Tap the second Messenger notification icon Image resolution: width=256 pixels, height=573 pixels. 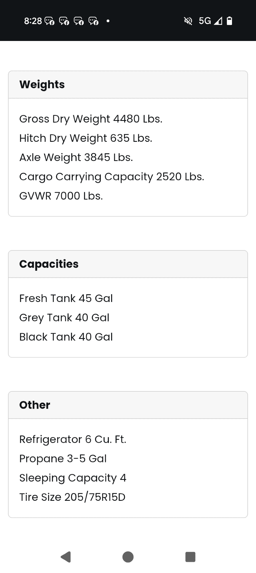(64, 21)
